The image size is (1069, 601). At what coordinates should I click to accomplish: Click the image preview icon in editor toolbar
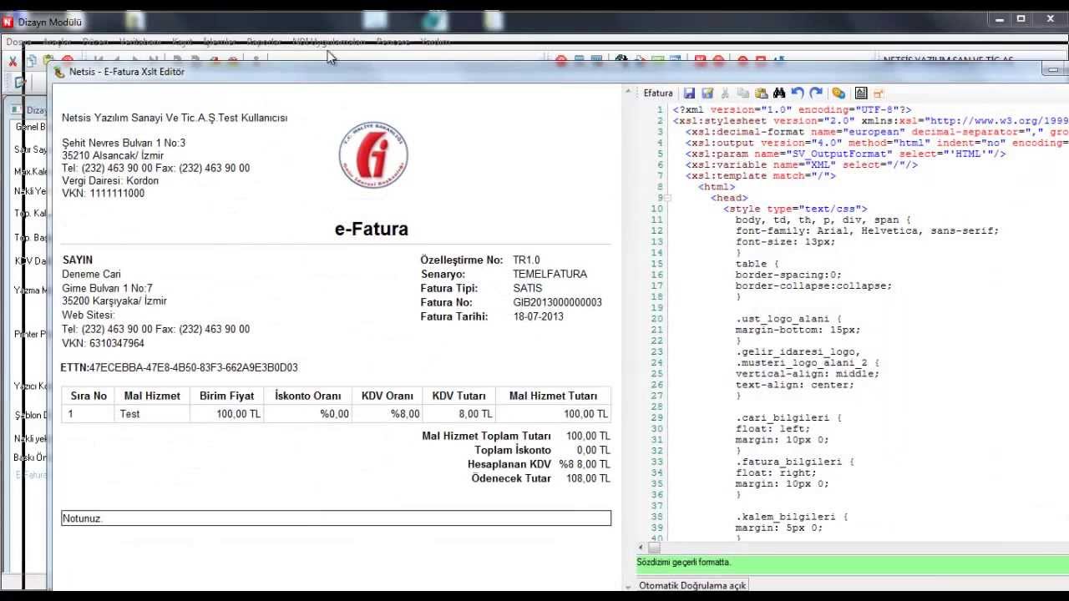[x=861, y=93]
